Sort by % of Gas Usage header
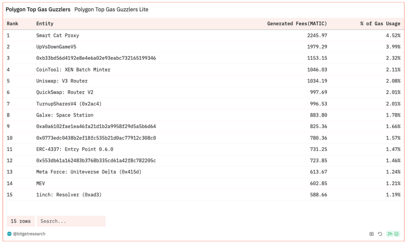The height and width of the screenshot is (243, 406). point(380,24)
